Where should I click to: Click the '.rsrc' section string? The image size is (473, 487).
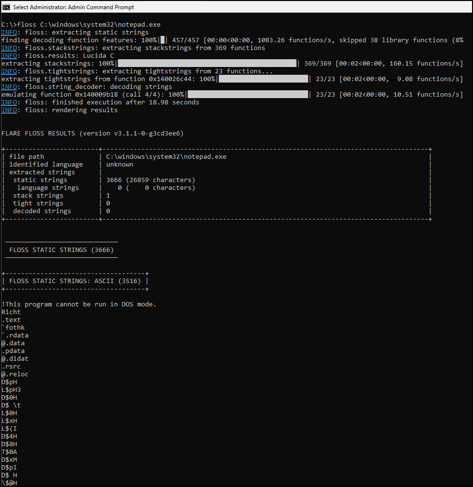click(11, 366)
